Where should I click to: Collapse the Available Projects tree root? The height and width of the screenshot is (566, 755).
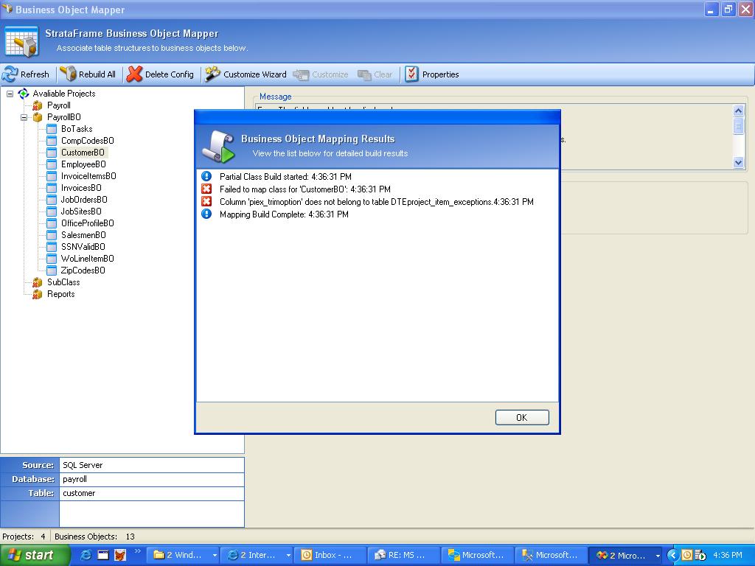pos(10,94)
